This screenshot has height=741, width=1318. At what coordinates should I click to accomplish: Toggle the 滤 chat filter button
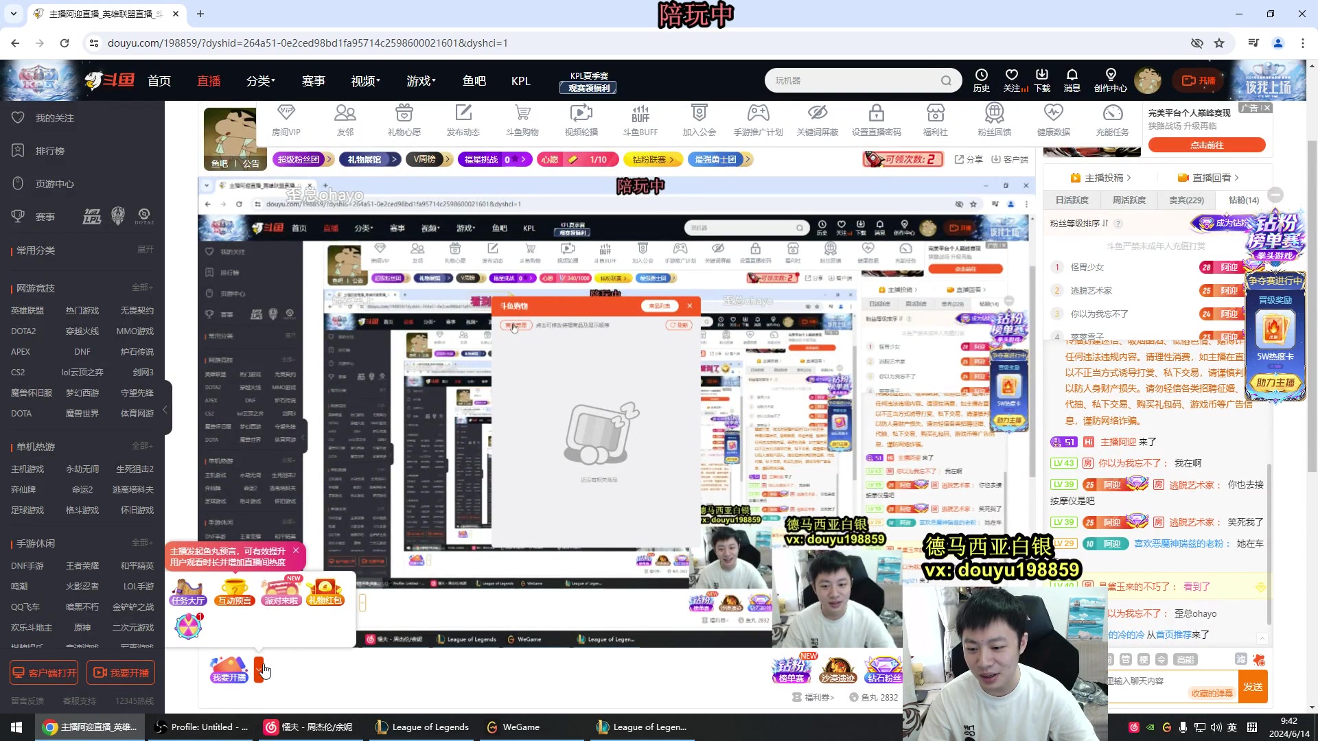(x=1240, y=659)
